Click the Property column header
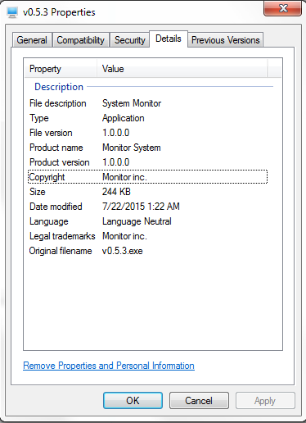This screenshot has width=306, height=423. [x=61, y=69]
